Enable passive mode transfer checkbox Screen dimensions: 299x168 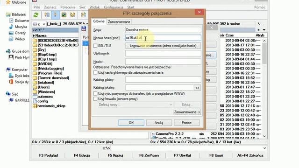click(95, 93)
